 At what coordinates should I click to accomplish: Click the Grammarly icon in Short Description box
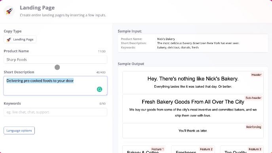(99, 89)
